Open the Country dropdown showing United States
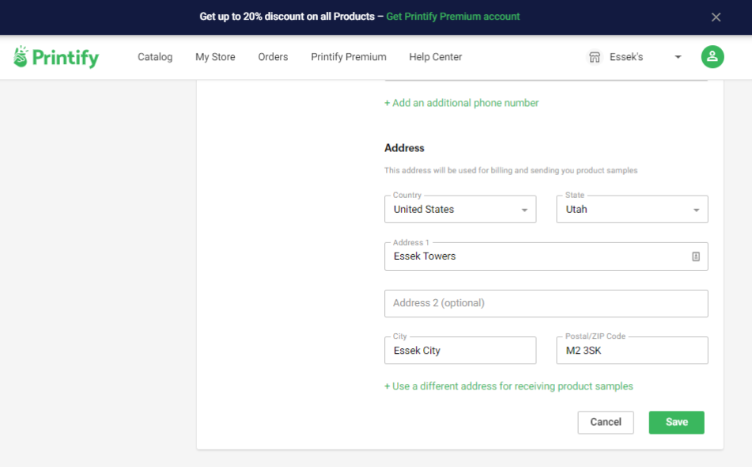 [460, 209]
